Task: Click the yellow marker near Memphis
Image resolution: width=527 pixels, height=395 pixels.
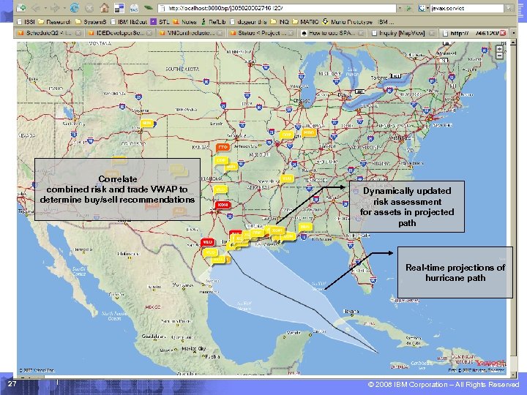Action: tap(287, 179)
